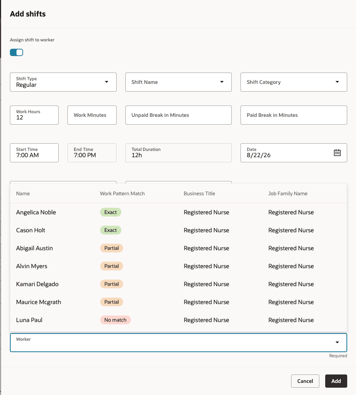Click the Unpaid Break in Minutes field
This screenshot has width=356, height=395.
178,115
